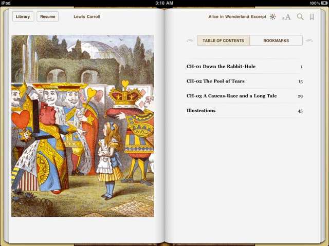Tap the battery indicator in the status bar
The width and height of the screenshot is (329, 246).
click(x=321, y=3)
